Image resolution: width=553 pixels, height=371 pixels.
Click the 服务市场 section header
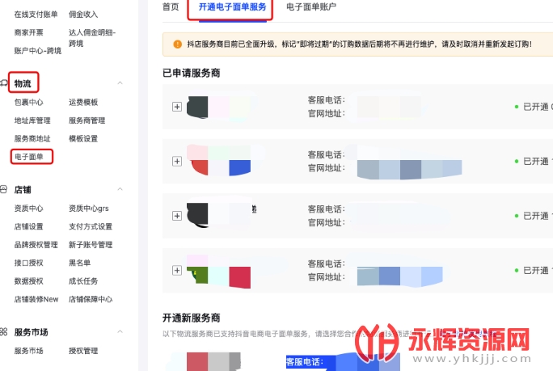[31, 332]
